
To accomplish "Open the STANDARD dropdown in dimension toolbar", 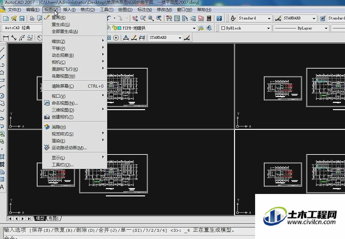I will [x=180, y=38].
